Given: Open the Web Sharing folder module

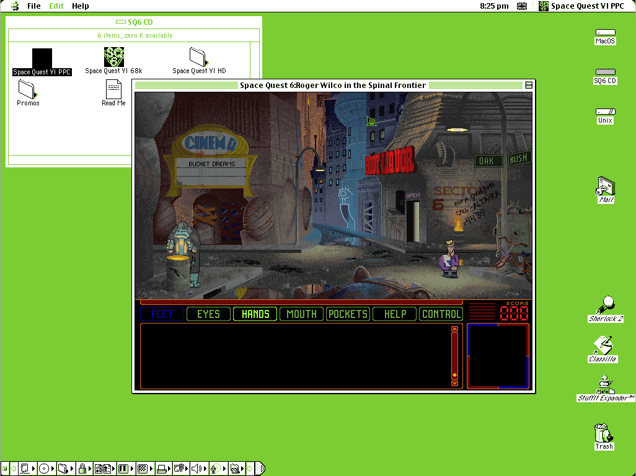Looking at the screenshot, I should coord(237,469).
